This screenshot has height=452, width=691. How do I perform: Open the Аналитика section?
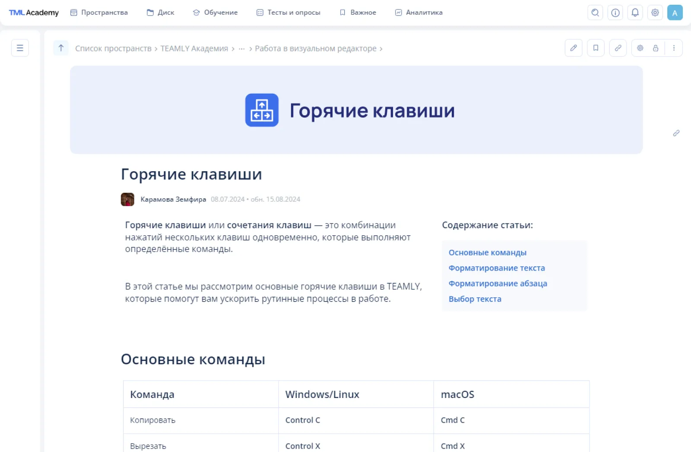pos(418,13)
